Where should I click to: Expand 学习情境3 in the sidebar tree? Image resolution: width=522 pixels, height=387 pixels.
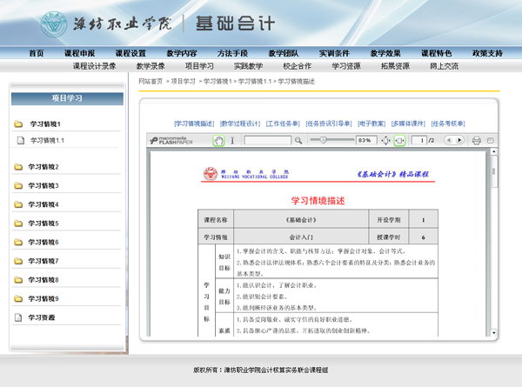tap(43, 186)
